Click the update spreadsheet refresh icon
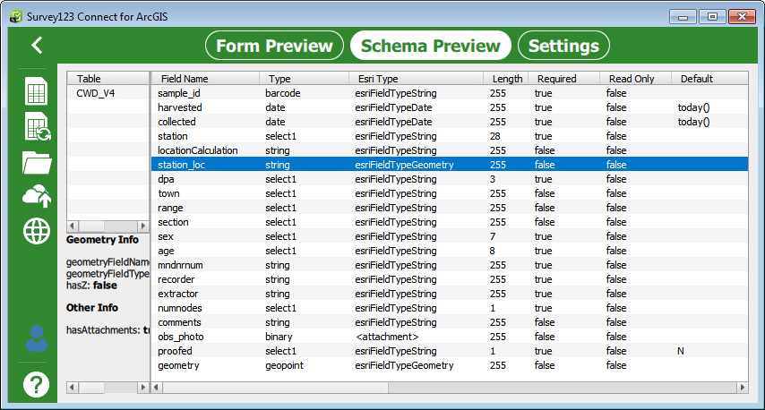Viewport: 765px width, 410px height. coord(38,127)
